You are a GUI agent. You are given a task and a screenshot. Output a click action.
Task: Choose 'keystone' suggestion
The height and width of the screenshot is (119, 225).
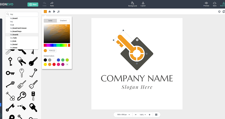[22, 48]
